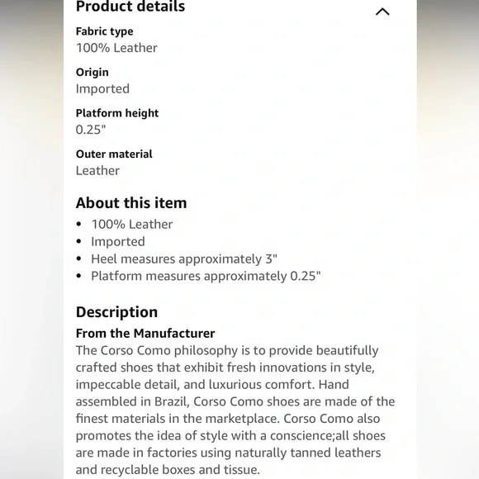Select the Fabric type label
This screenshot has width=479, height=479.
(x=105, y=31)
